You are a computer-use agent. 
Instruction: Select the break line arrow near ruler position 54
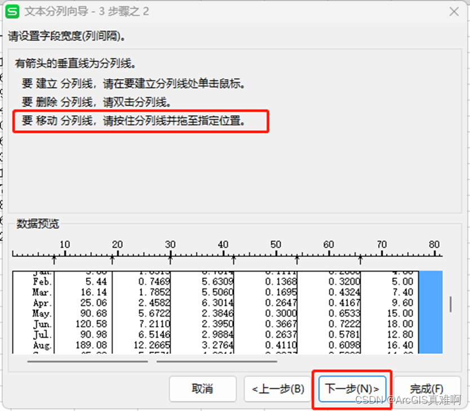(x=297, y=259)
